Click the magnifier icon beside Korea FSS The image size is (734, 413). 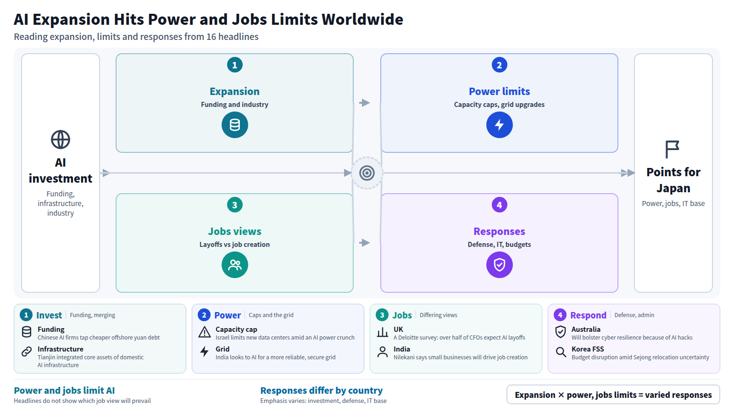[x=561, y=352]
